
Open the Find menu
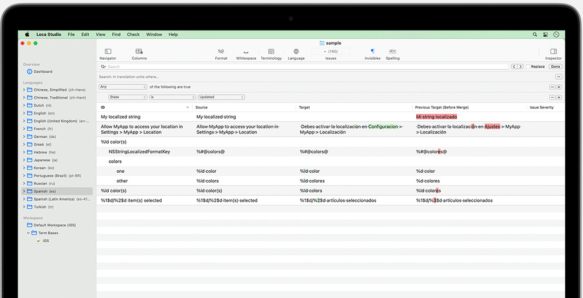point(116,35)
